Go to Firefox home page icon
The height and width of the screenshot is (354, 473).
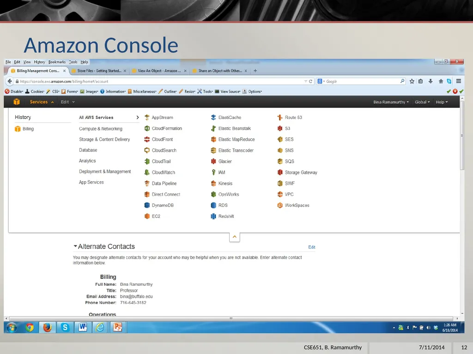[441, 81]
